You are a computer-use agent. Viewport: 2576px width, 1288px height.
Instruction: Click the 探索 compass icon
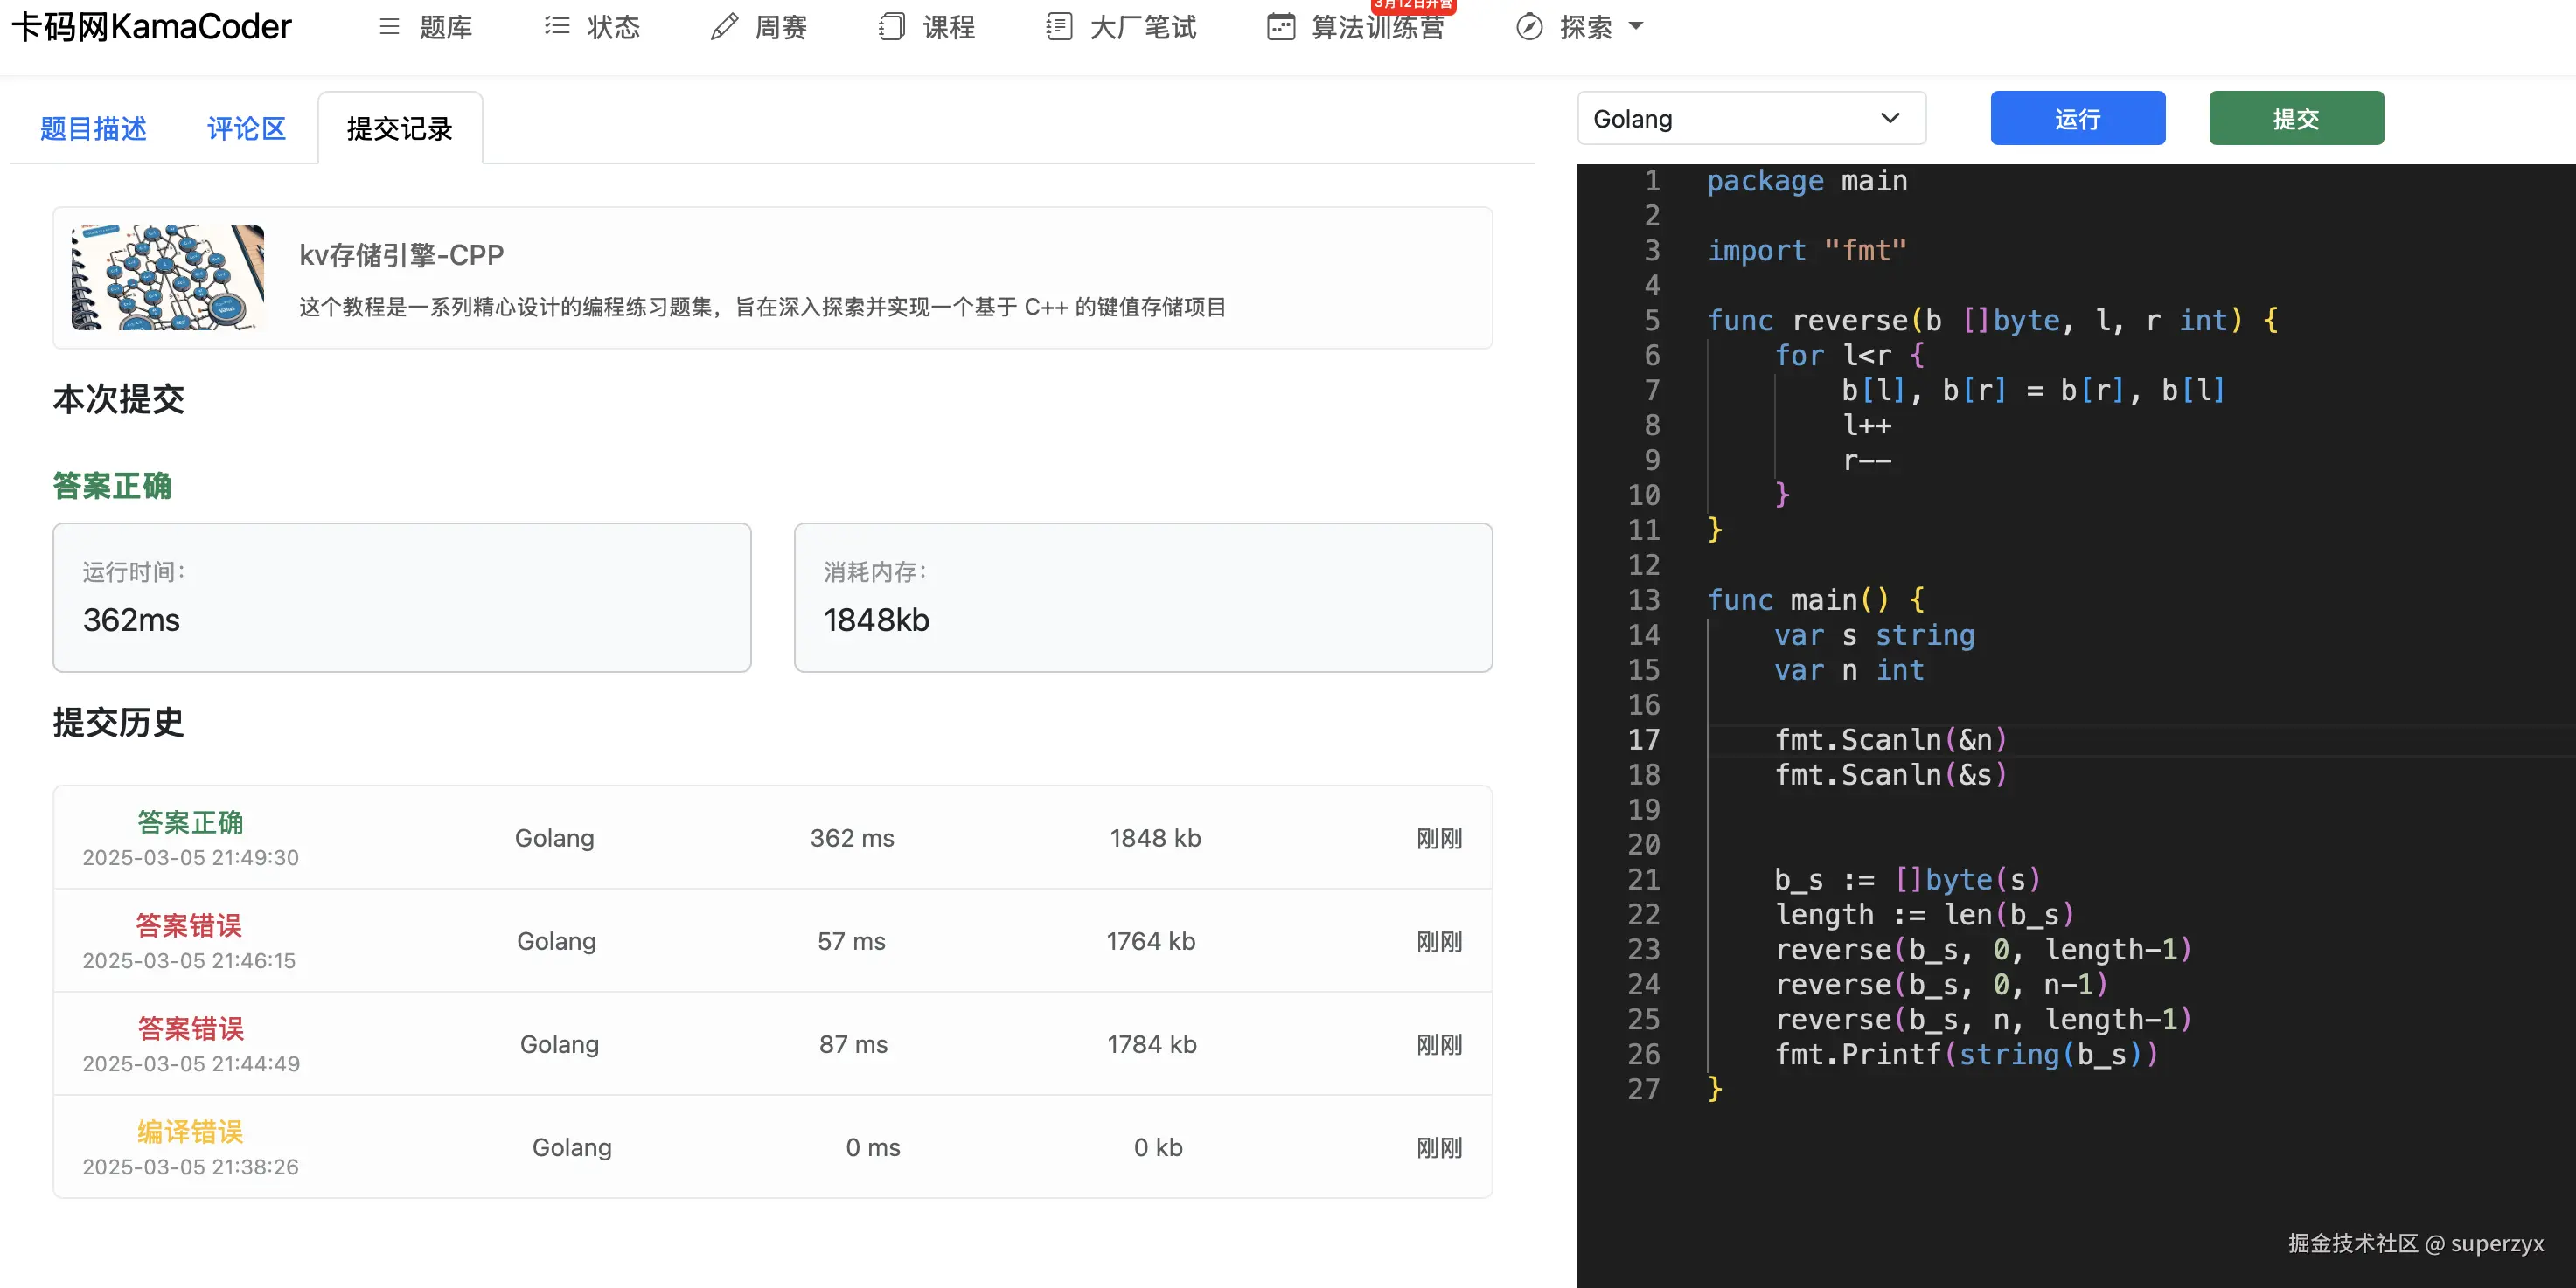pos(1529,27)
